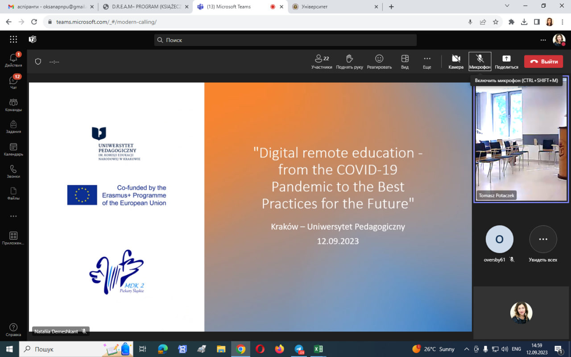Screen dimensions: 571x357
Task: Switch to the Microsoft Teams tab
Action: coord(240,7)
